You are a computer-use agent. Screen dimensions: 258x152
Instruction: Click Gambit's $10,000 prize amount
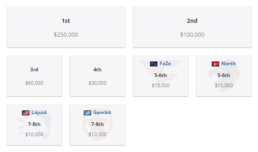[x=97, y=134]
